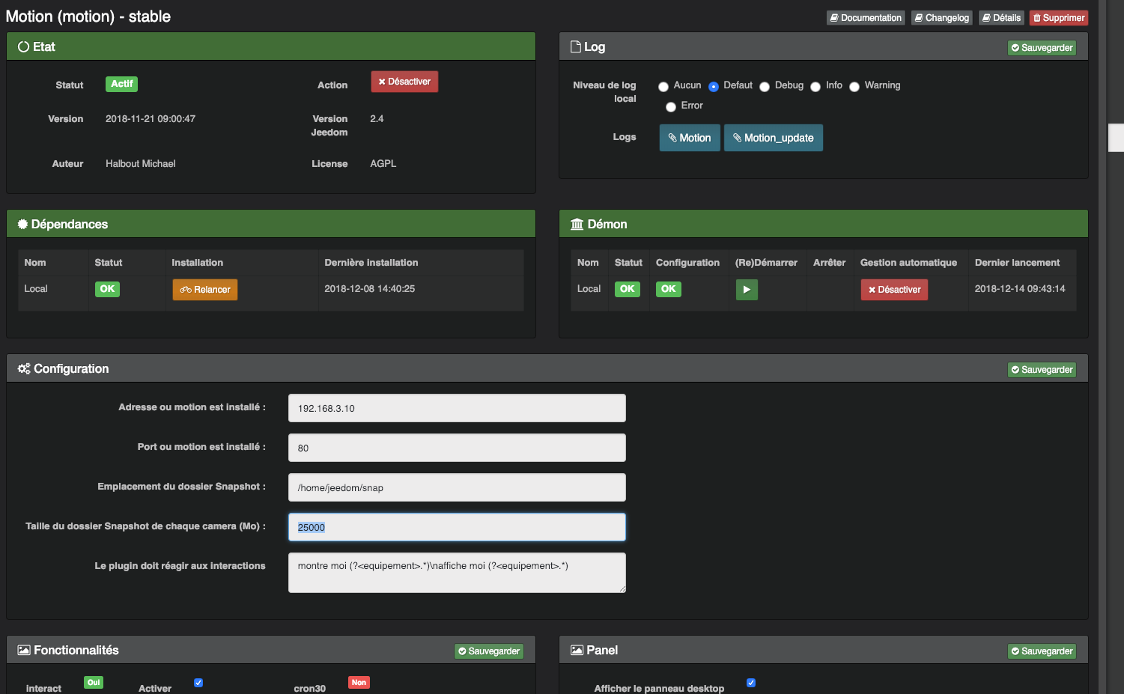Screen dimensions: 1124x694
Task: Save with the Panel section Sauvegarder button
Action: 1042,651
